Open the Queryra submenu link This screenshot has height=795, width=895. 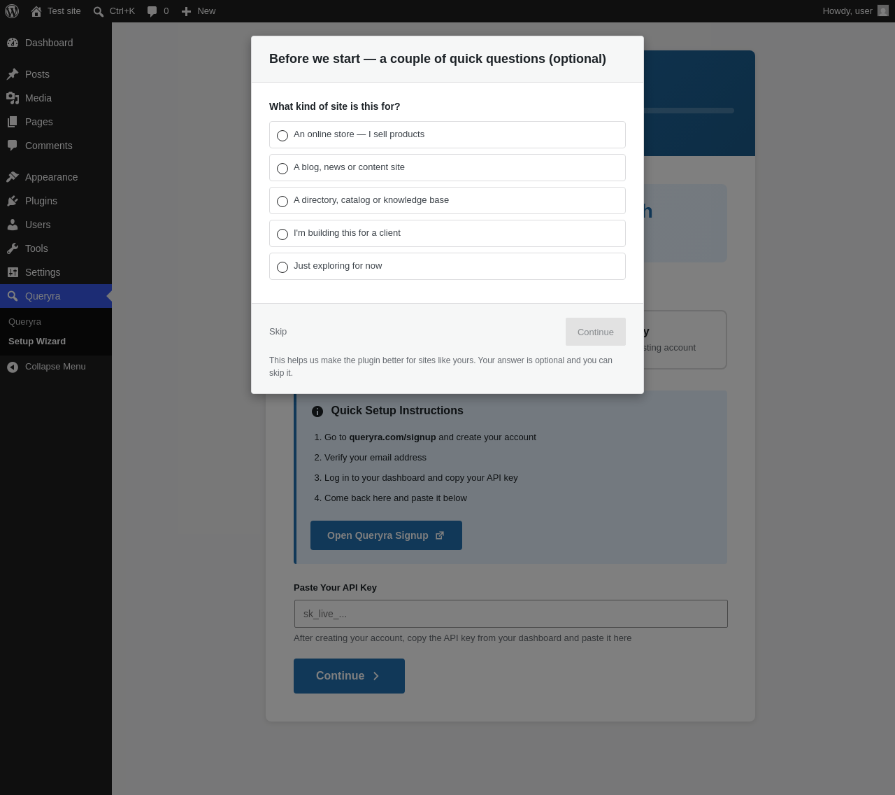coord(25,322)
